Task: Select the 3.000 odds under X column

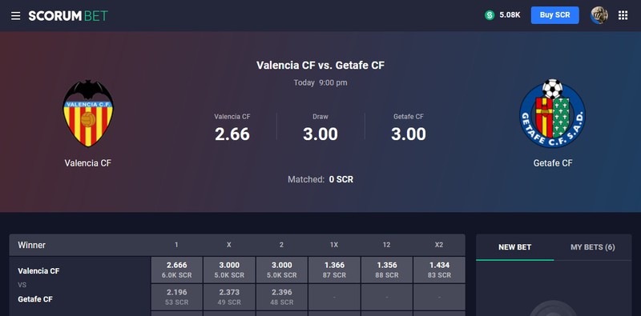Action: click(x=229, y=270)
